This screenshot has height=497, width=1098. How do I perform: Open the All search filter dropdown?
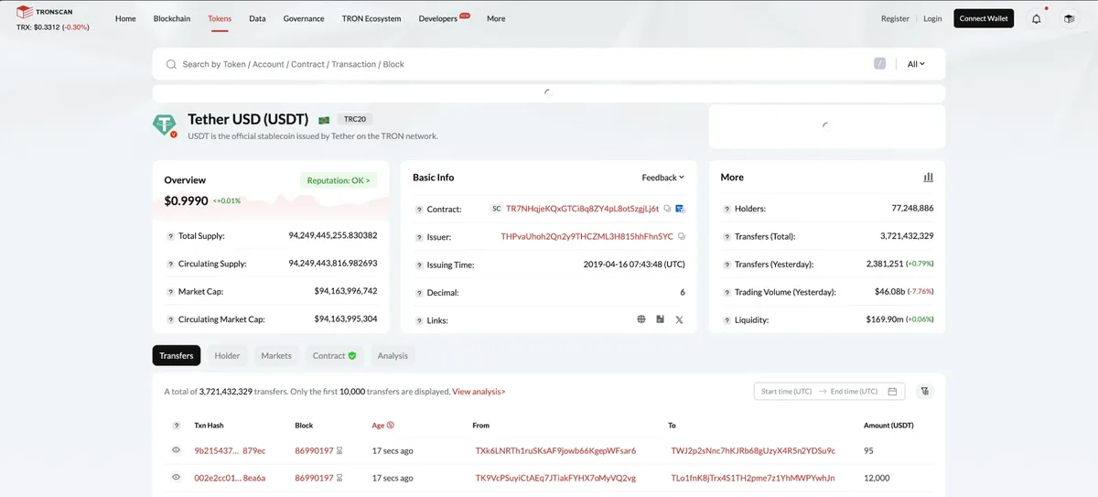click(916, 64)
